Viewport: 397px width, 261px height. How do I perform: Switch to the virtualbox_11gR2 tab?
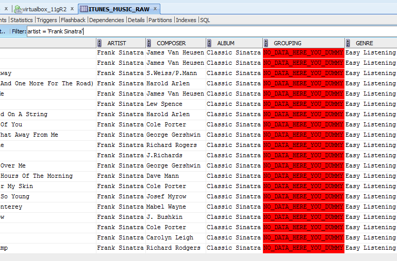click(44, 9)
